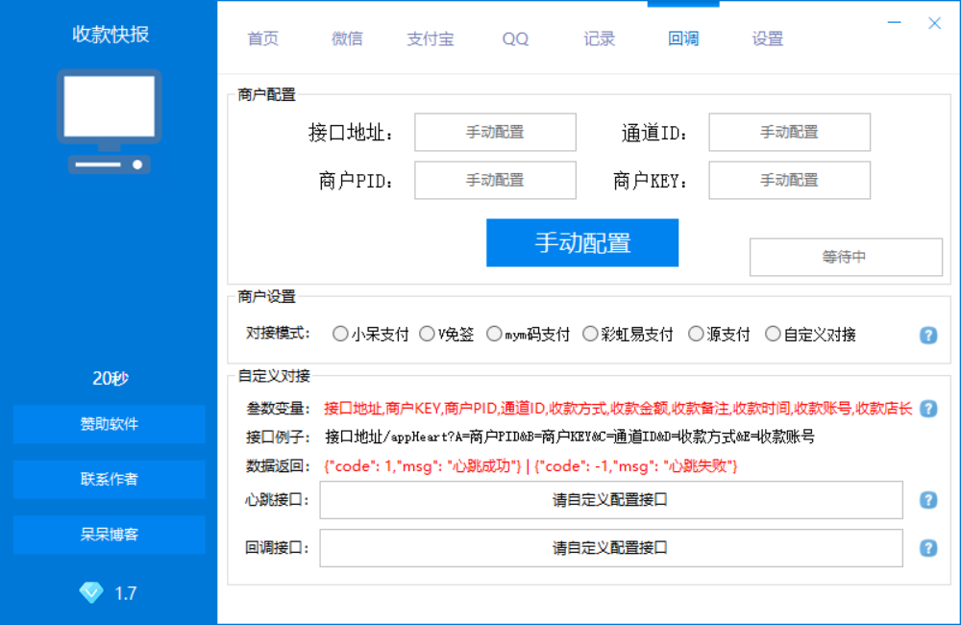Image resolution: width=961 pixels, height=625 pixels.
Task: Click the 接口地址 input field
Action: pyautogui.click(x=495, y=133)
